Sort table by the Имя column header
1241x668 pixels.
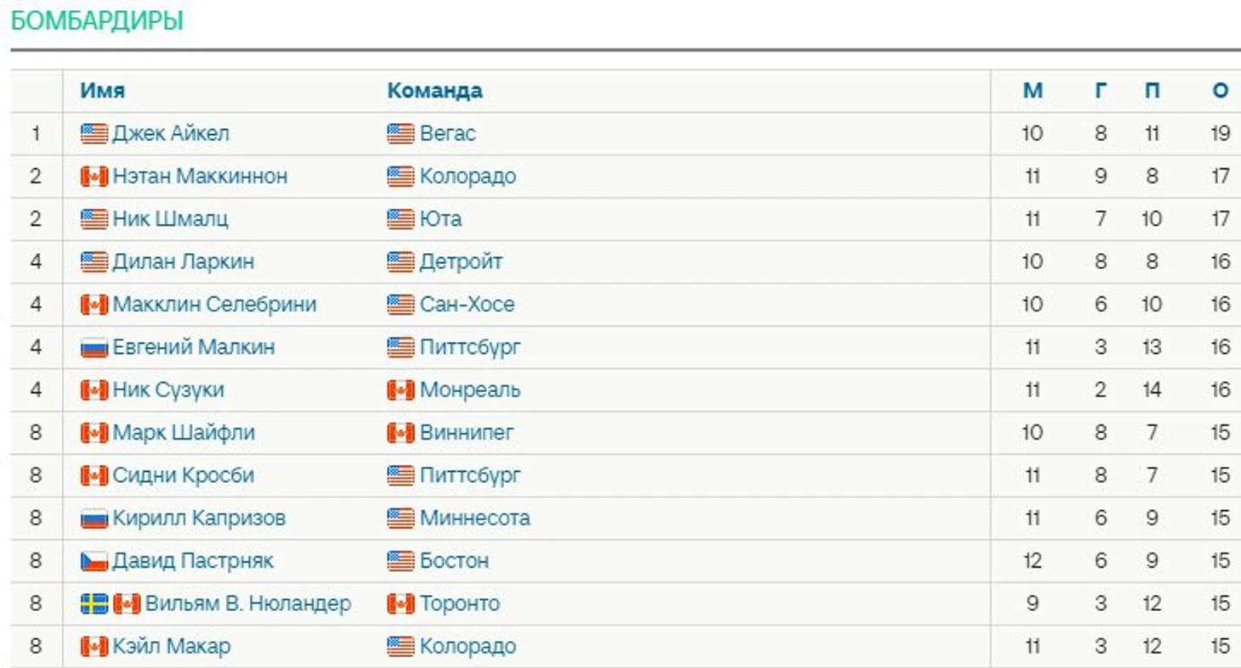point(103,91)
